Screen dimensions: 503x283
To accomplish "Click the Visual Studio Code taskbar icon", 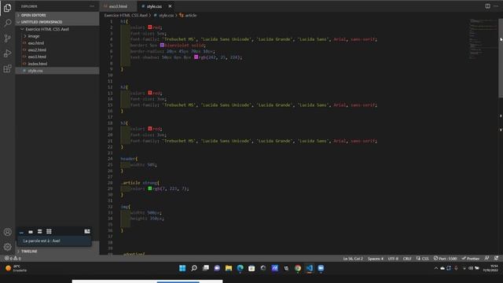I will 309,268.
